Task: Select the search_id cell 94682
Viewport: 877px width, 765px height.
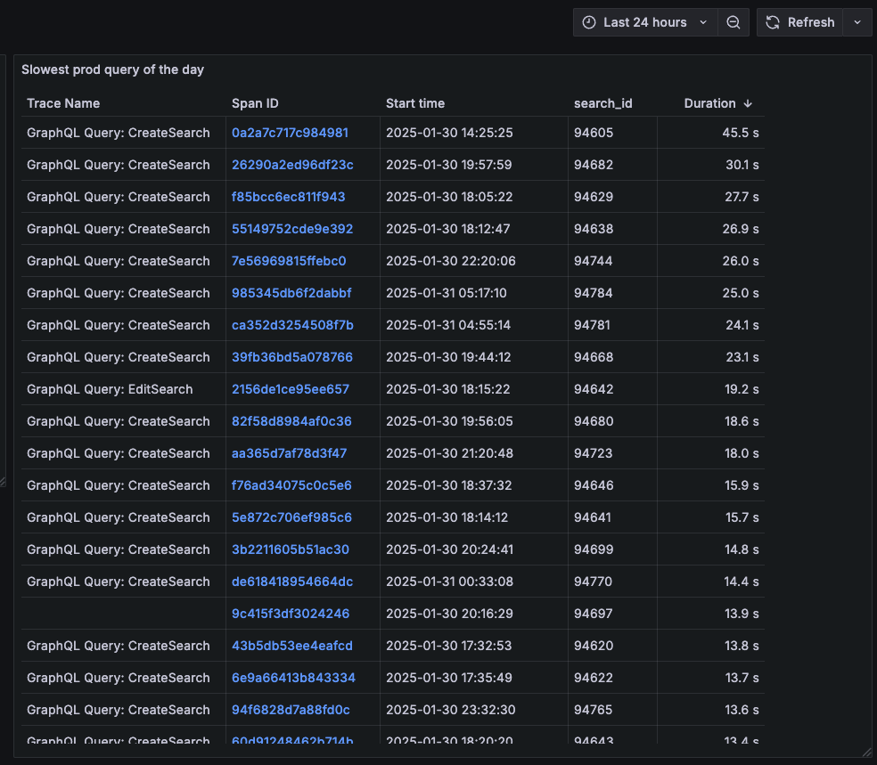Action: pos(594,165)
